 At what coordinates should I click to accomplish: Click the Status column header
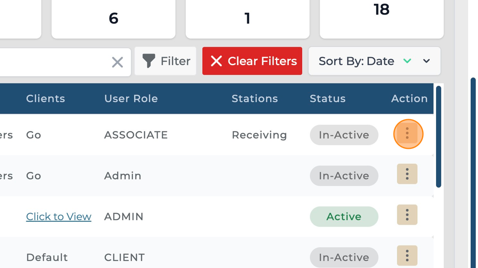(328, 99)
